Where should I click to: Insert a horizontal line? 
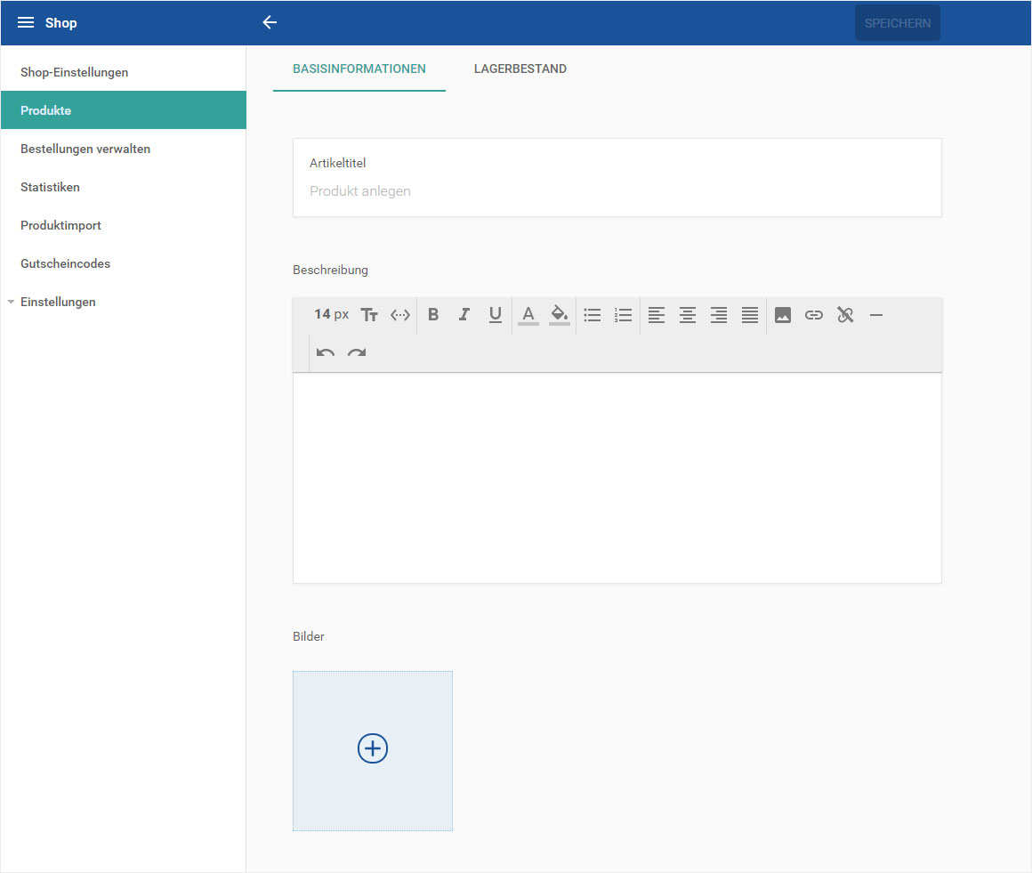[x=876, y=315]
